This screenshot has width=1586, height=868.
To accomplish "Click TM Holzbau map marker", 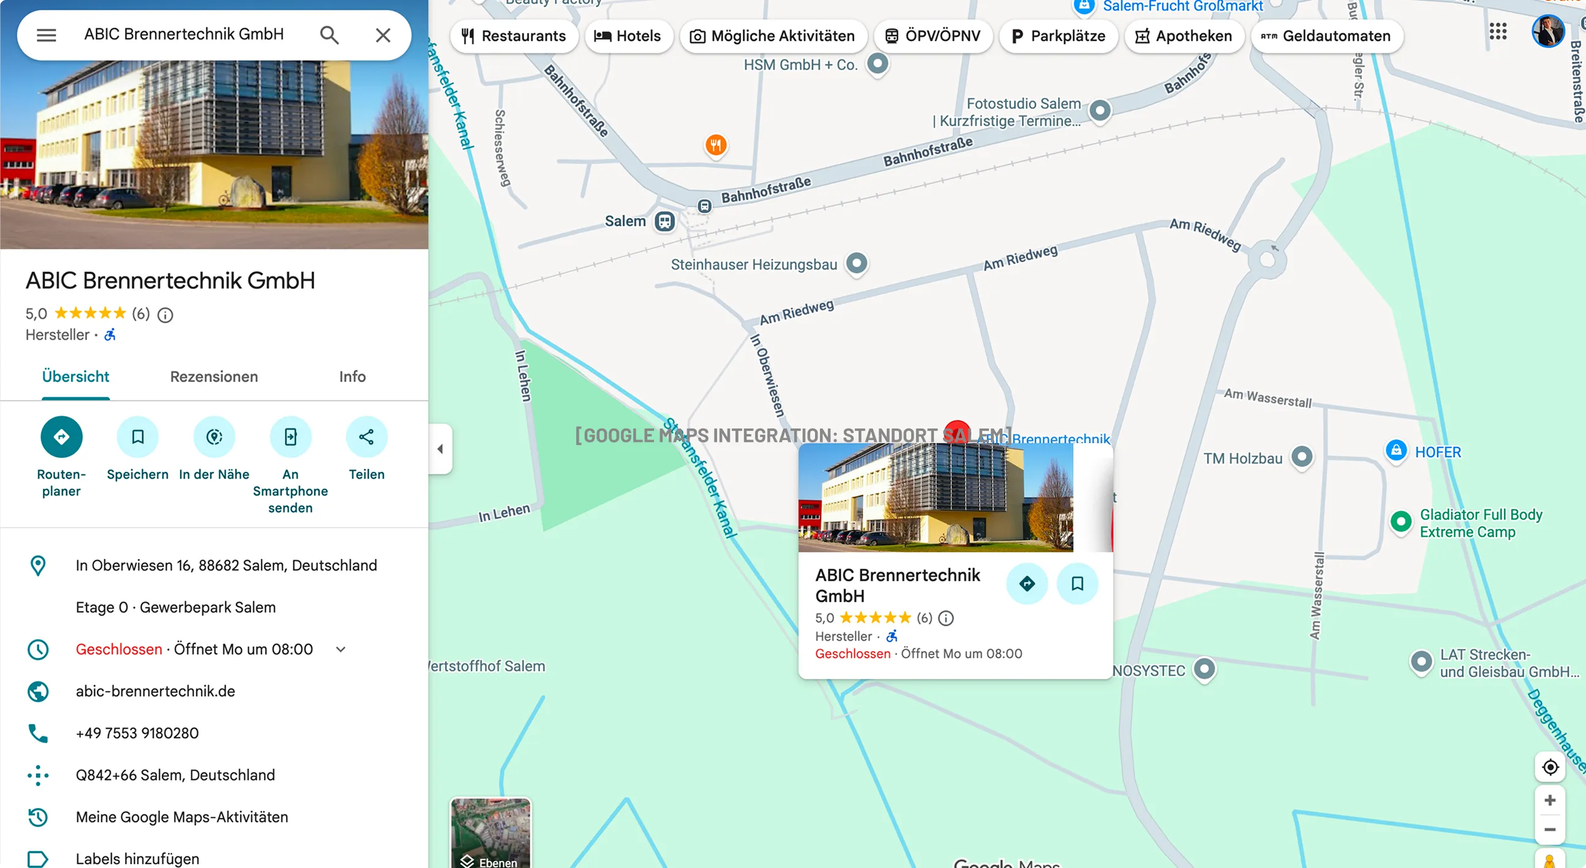I will [1301, 457].
